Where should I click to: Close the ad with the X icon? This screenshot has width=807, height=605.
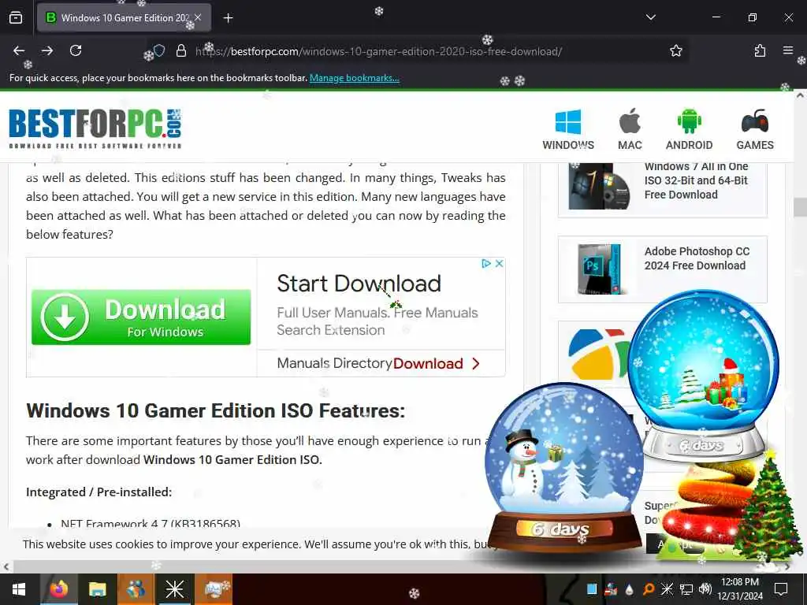499,263
